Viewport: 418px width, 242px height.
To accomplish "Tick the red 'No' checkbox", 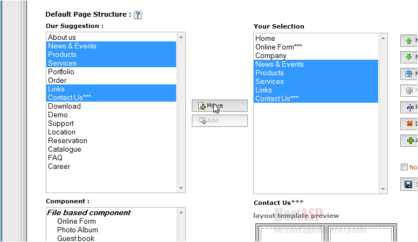I will (404, 167).
